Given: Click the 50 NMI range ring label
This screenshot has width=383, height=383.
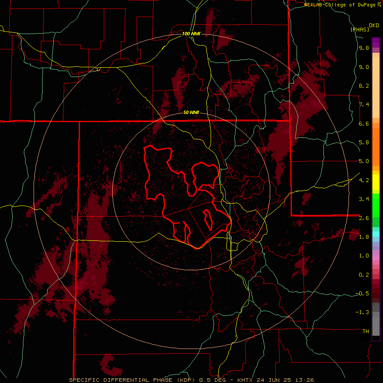Looking at the screenshot, I should pos(191,112).
